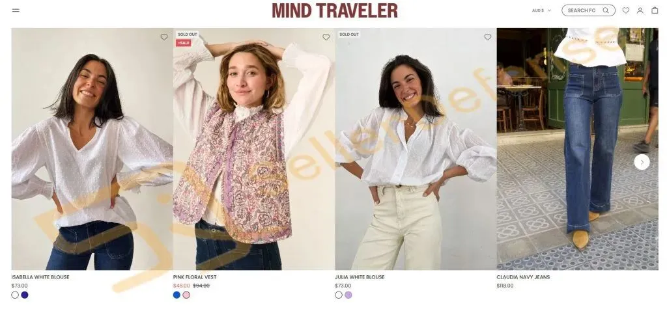
Task: Click the Mind Traveler logo
Action: (x=335, y=10)
